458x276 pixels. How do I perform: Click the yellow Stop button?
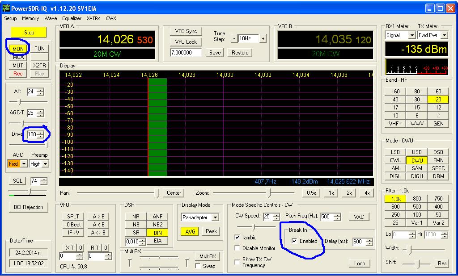(x=29, y=33)
